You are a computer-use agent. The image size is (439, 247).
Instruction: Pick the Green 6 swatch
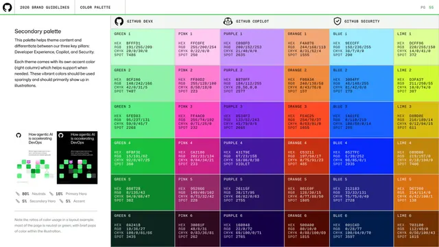(143, 228)
